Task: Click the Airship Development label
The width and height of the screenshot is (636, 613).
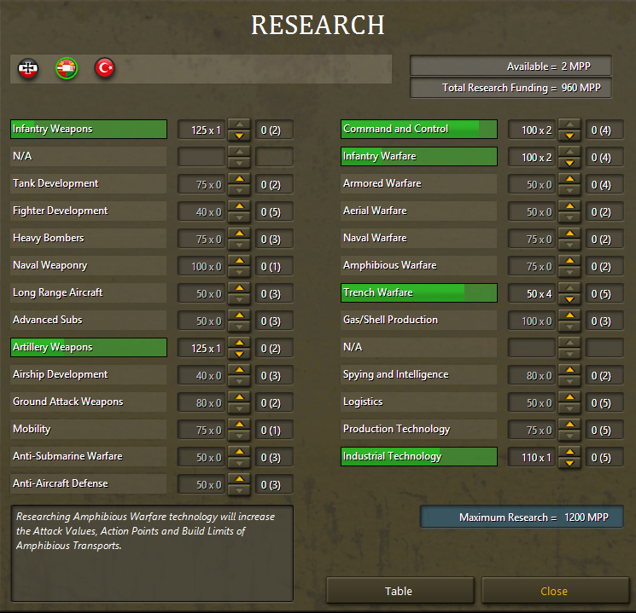Action: 61,374
